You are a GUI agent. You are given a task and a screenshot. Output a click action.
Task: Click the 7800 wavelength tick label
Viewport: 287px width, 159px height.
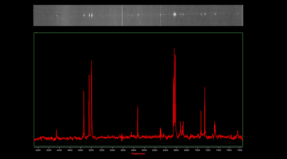[x=239, y=150]
